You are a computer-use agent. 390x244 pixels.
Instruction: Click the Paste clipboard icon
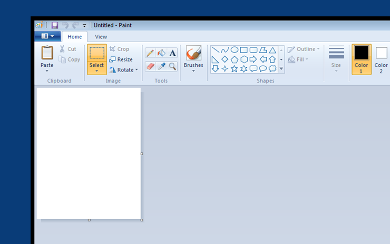point(47,53)
